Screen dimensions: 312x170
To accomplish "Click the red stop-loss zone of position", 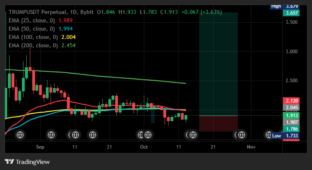I will (218, 124).
